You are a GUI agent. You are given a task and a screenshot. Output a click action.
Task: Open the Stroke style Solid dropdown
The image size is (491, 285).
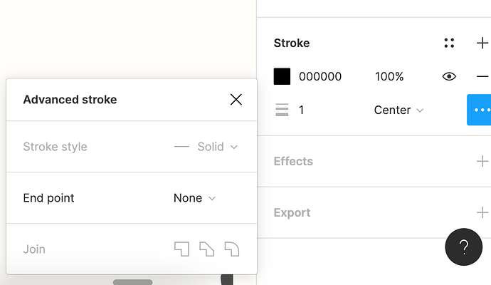pyautogui.click(x=210, y=147)
